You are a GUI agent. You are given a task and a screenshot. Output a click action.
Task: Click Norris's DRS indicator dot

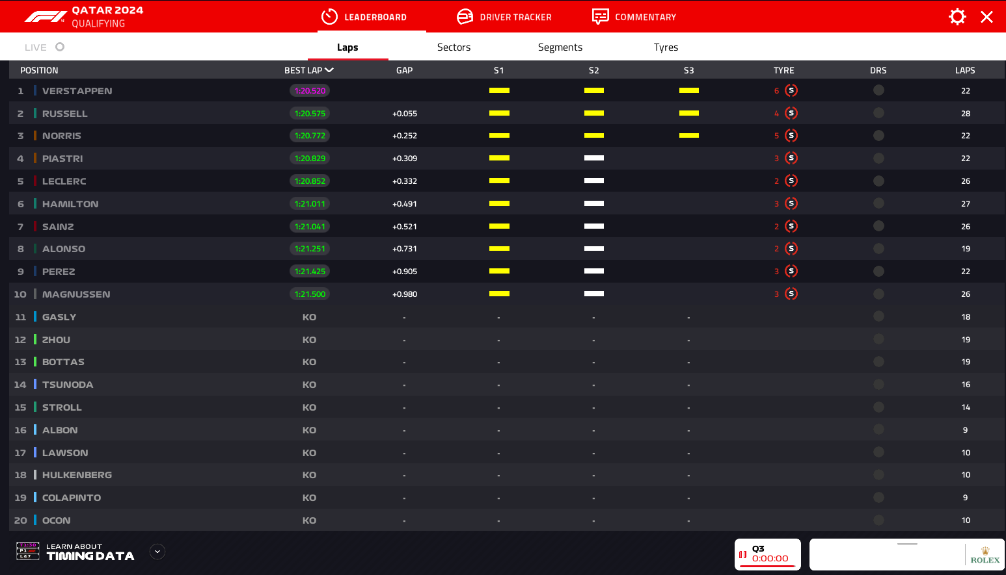click(x=878, y=136)
